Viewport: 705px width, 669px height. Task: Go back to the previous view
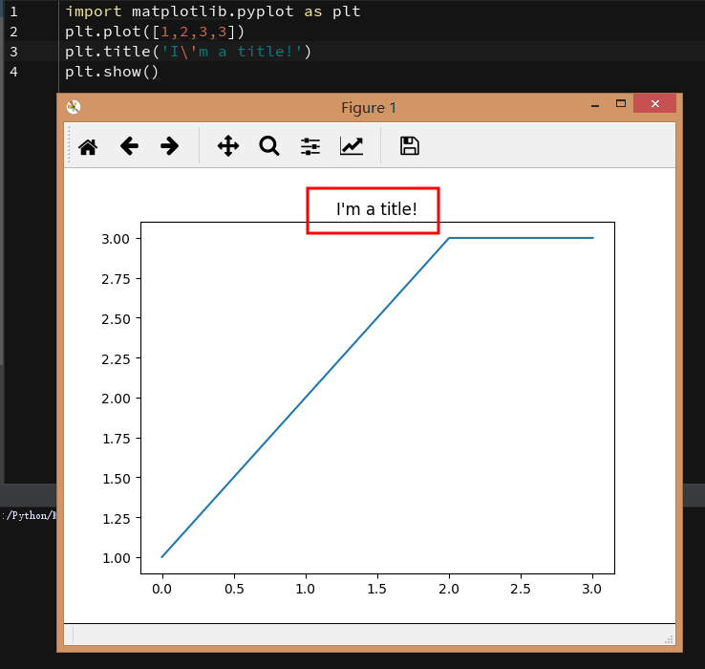(x=129, y=146)
